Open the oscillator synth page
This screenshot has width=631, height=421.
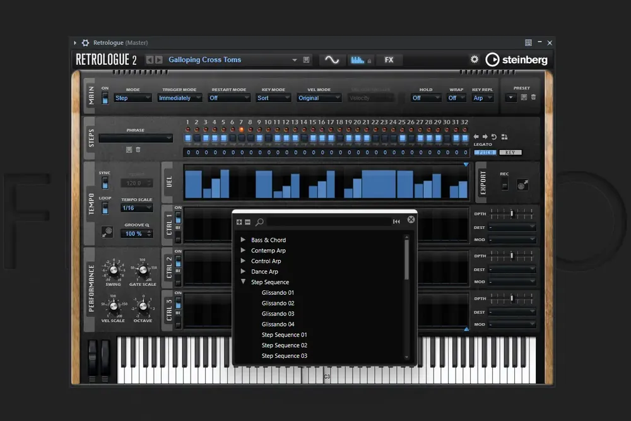tap(332, 59)
